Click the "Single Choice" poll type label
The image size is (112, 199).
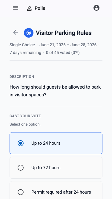pos(22,45)
